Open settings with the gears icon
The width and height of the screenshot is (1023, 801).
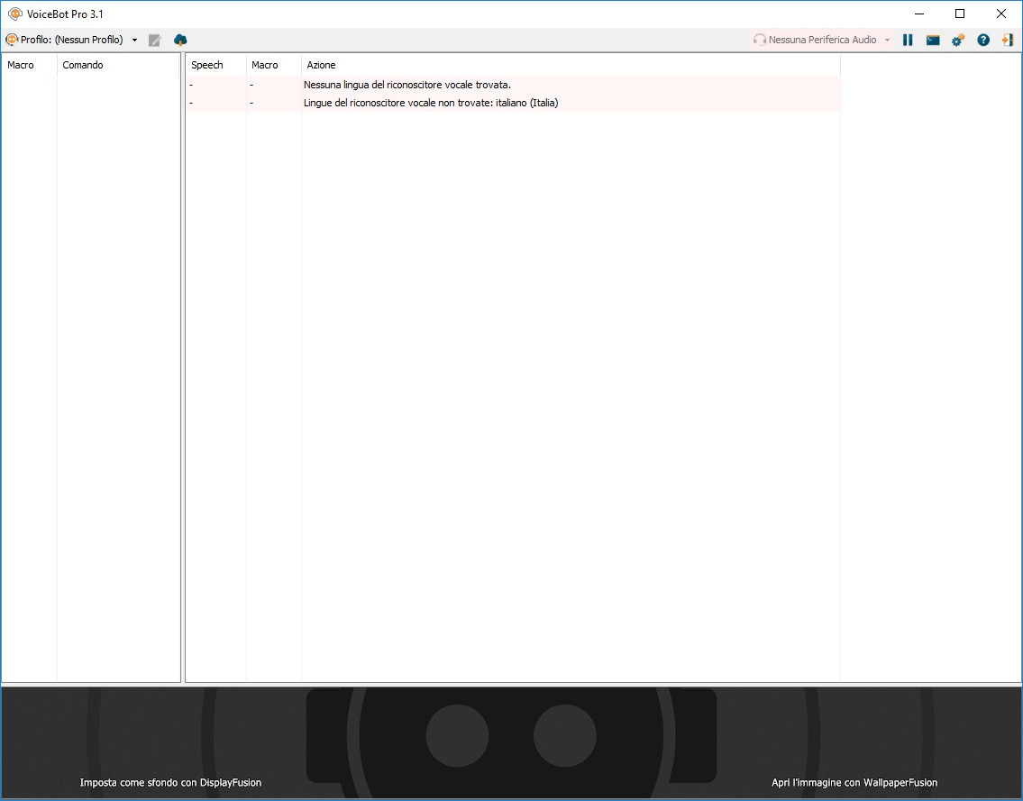click(958, 40)
